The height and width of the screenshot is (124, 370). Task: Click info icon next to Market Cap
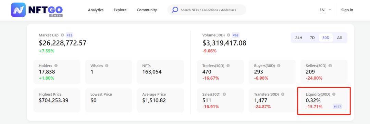tap(62, 35)
